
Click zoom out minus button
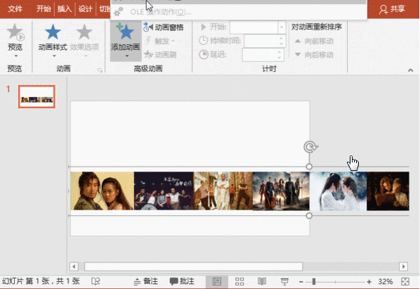tap(301, 282)
